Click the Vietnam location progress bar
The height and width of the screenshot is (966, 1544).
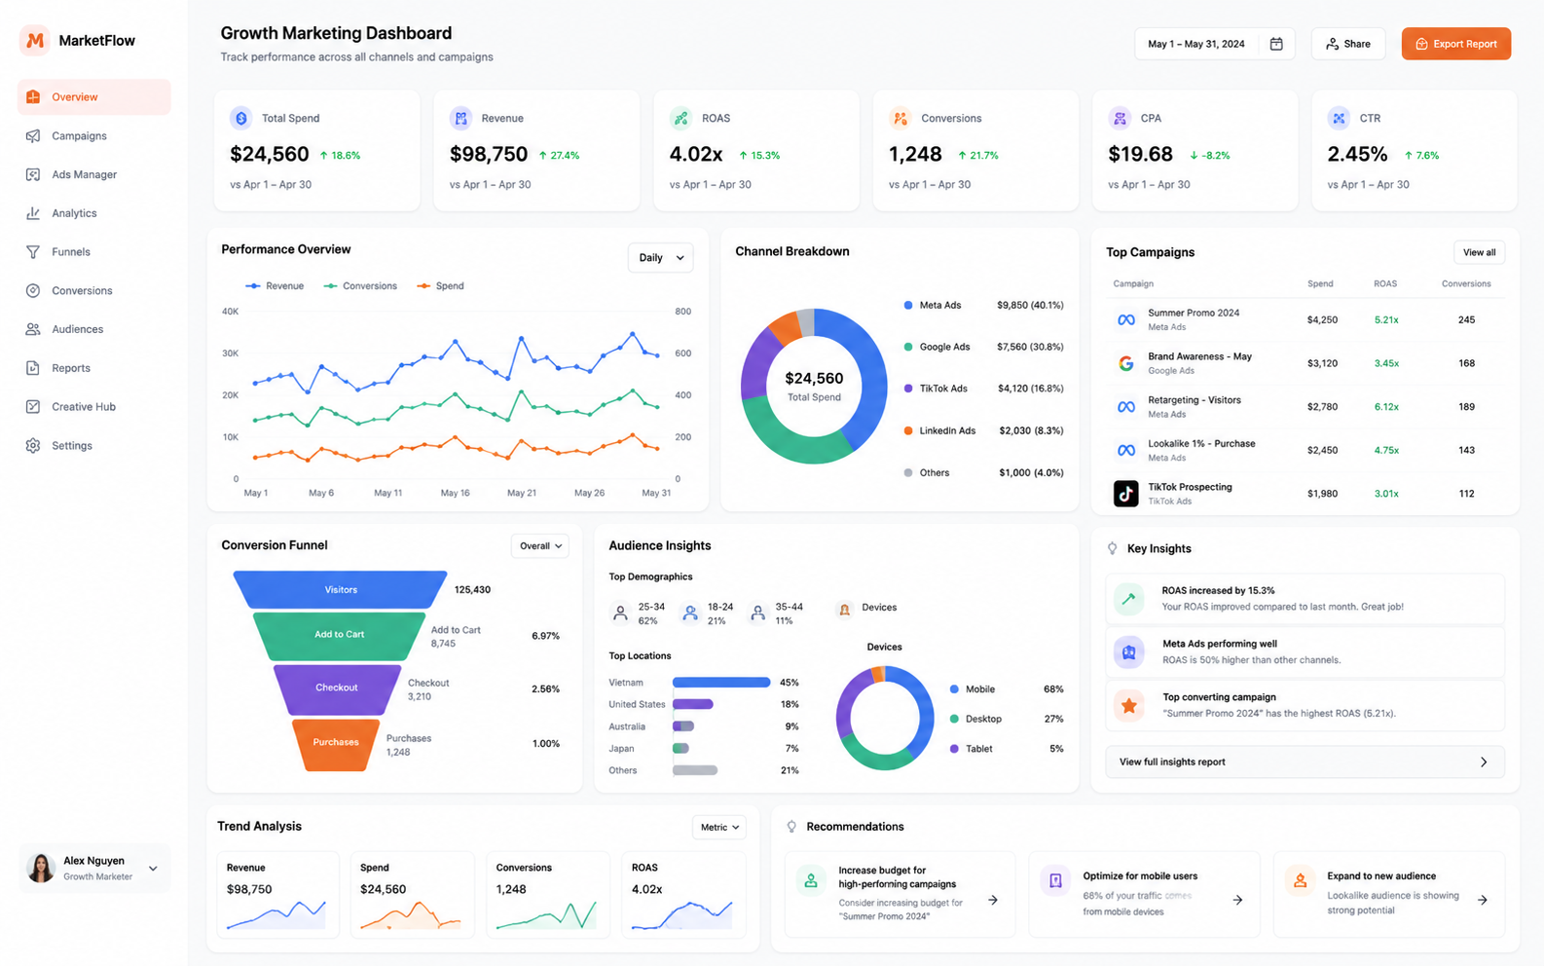[x=721, y=683]
